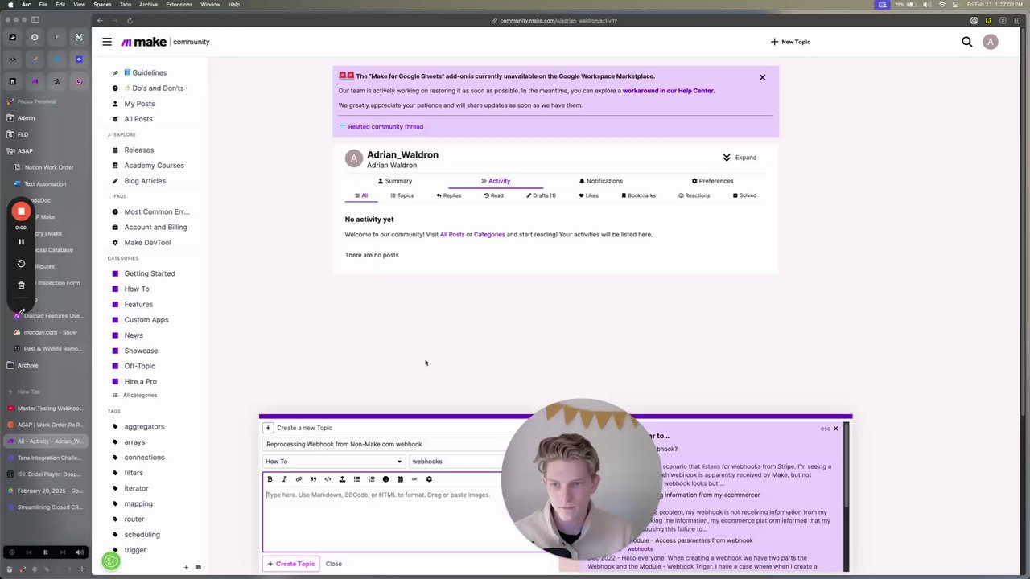Click the Create Topic button
The width and height of the screenshot is (1030, 579).
pos(291,564)
